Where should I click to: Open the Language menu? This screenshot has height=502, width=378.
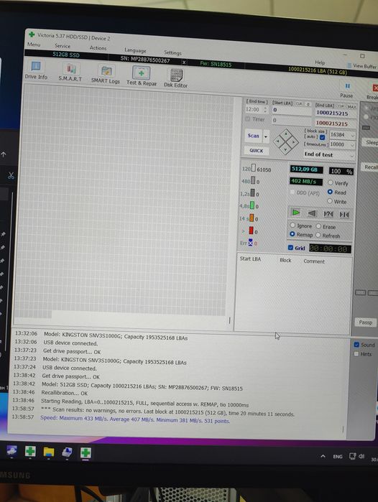135,50
